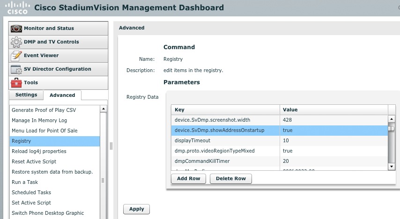
Task: Click the registry table scrollbar thumb
Action: point(391,129)
